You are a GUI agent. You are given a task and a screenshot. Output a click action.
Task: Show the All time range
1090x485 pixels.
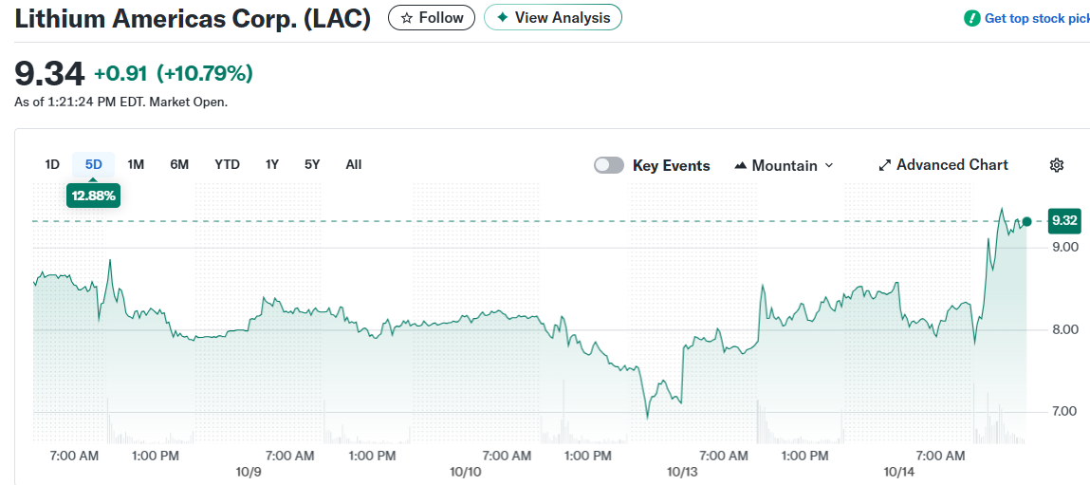click(x=353, y=164)
